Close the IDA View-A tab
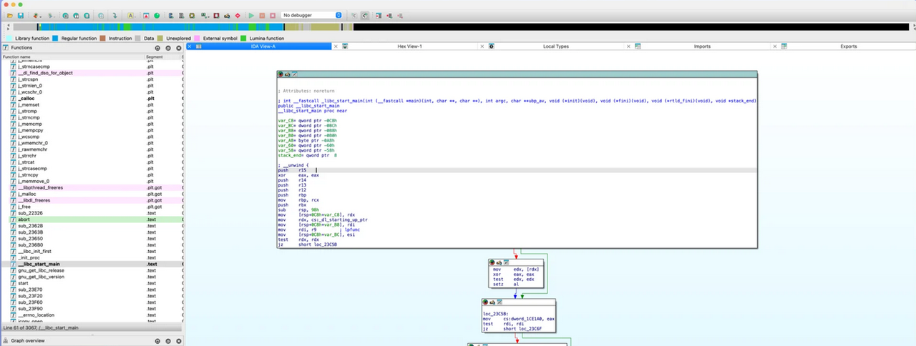The image size is (916, 346). (190, 46)
